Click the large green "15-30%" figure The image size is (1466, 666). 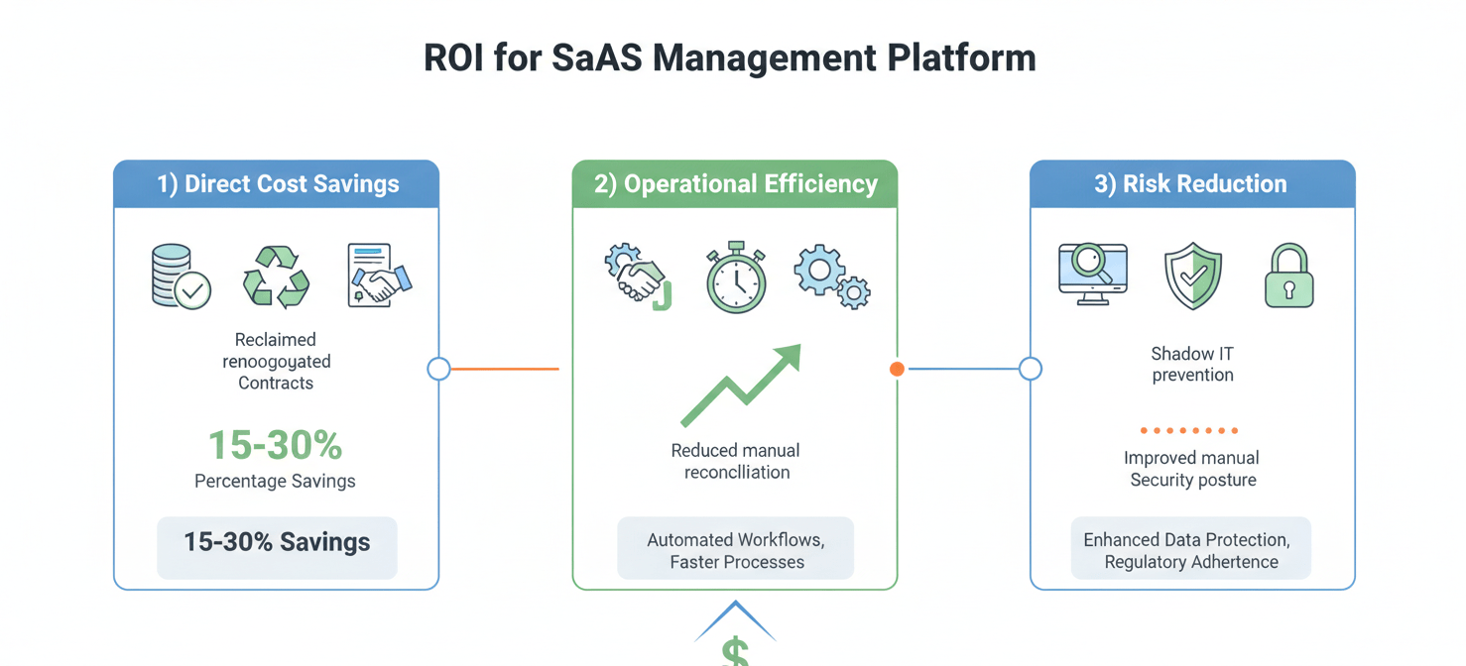click(276, 446)
